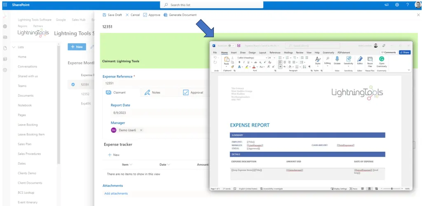Switch to the Approval tab
The height and width of the screenshot is (206, 422).
tap(193, 93)
